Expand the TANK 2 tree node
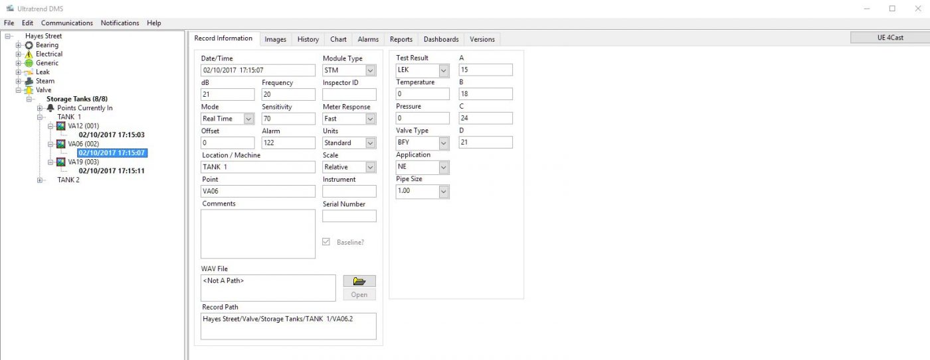 (41, 180)
